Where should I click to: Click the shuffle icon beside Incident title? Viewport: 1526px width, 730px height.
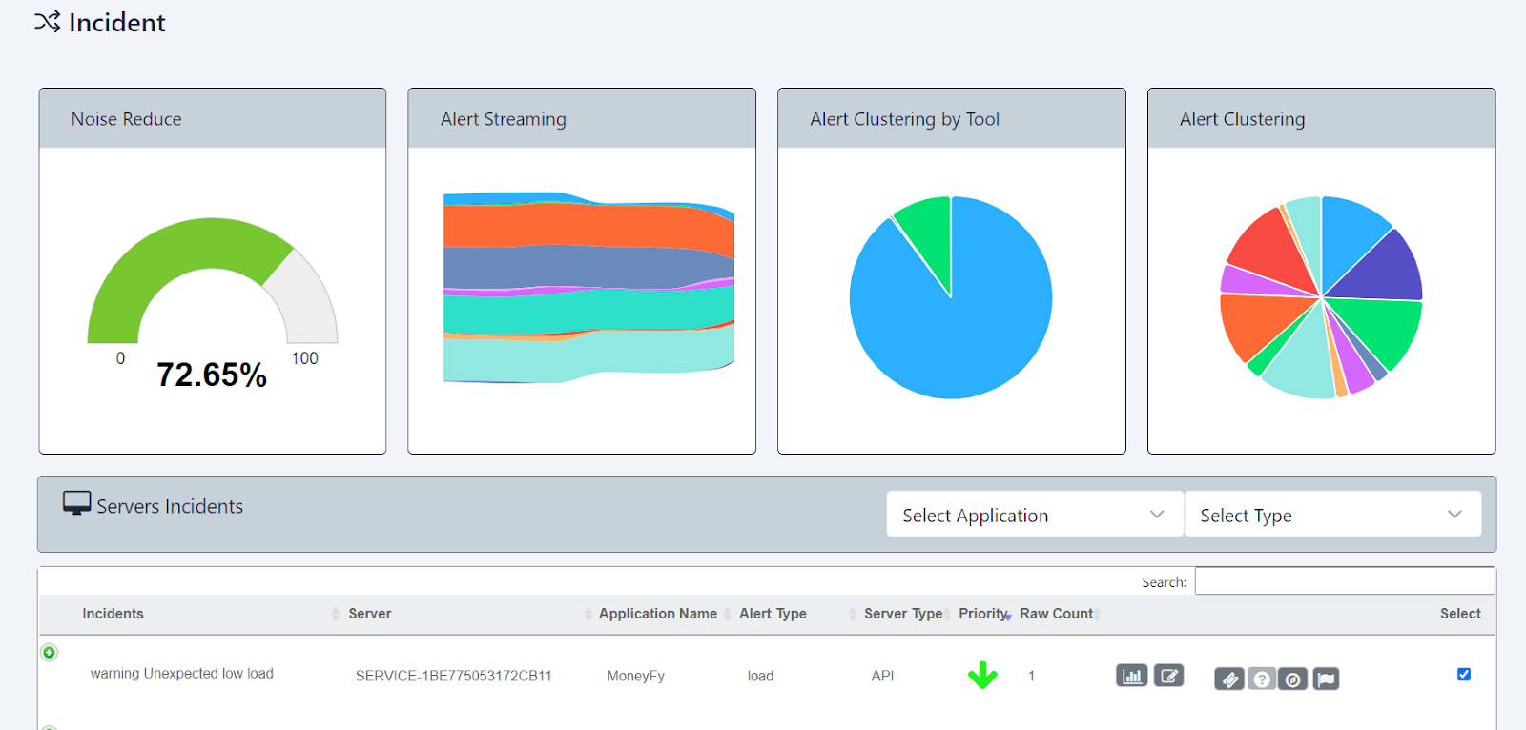[x=48, y=21]
